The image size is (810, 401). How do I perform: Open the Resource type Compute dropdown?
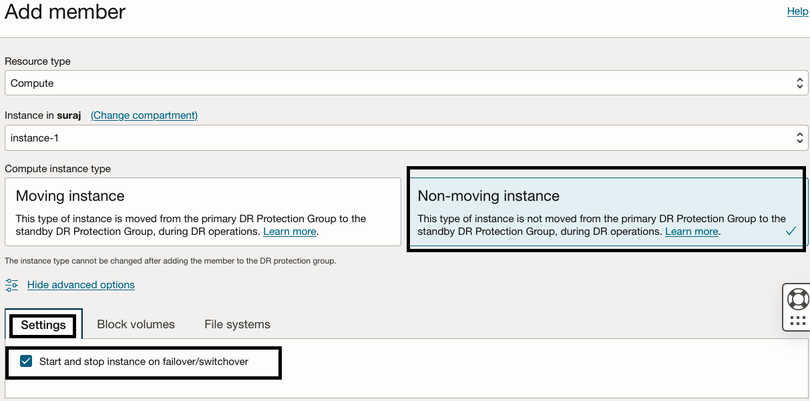tap(401, 83)
